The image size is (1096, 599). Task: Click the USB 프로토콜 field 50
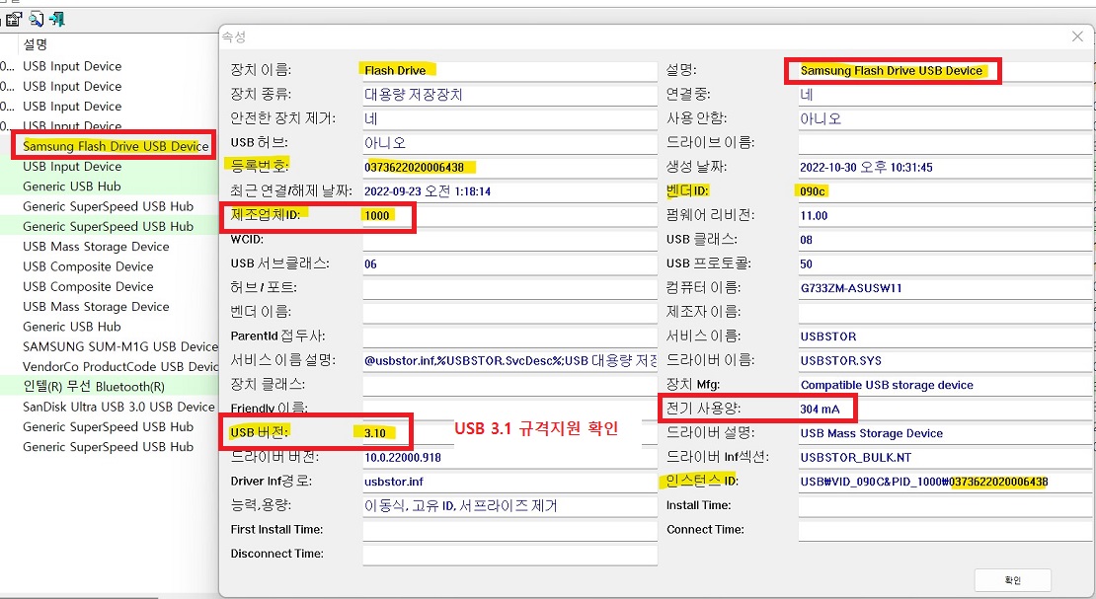click(x=945, y=264)
